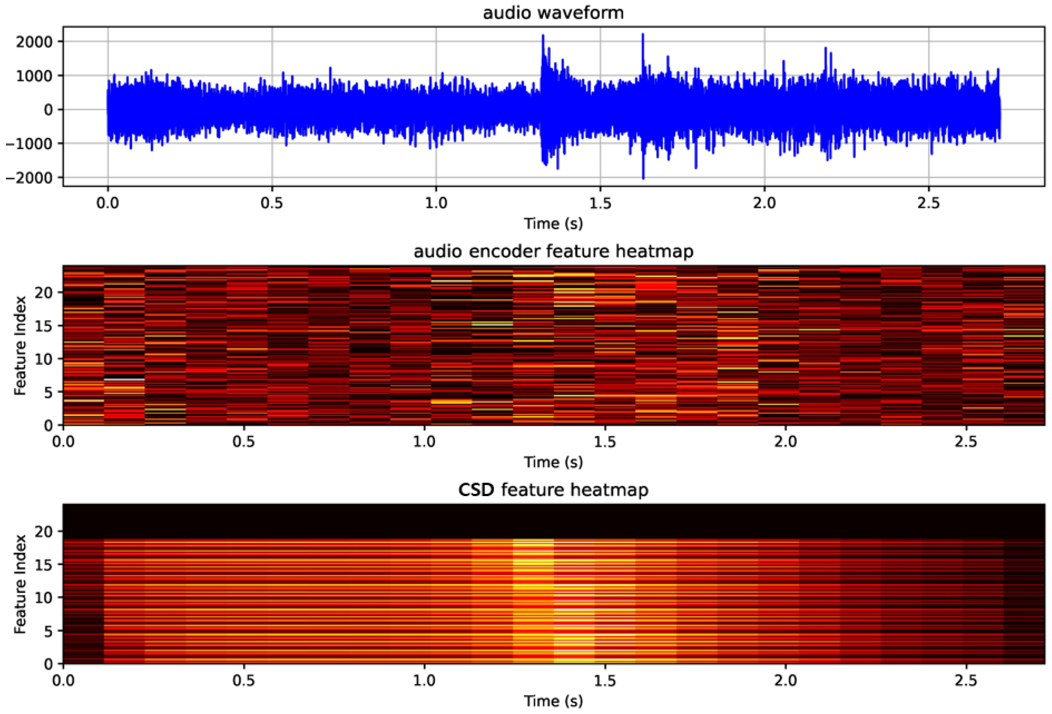Click the 1.5 x-axis tick of waveform plot

(600, 203)
